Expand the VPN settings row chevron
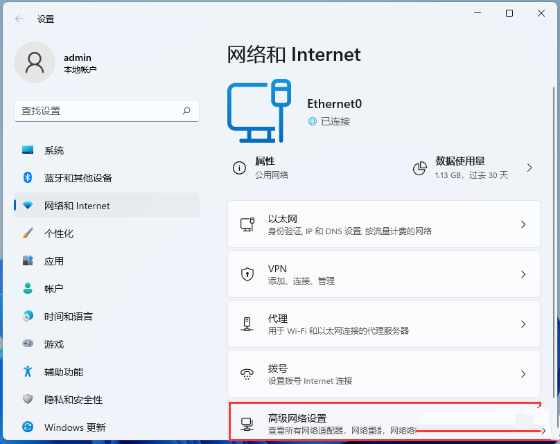Image resolution: width=560 pixels, height=444 pixels. 524,274
